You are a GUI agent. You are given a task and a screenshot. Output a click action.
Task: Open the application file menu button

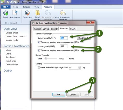[6, 7]
